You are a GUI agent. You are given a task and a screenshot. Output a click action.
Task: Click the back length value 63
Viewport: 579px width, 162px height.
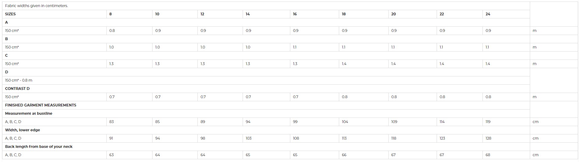[112, 155]
